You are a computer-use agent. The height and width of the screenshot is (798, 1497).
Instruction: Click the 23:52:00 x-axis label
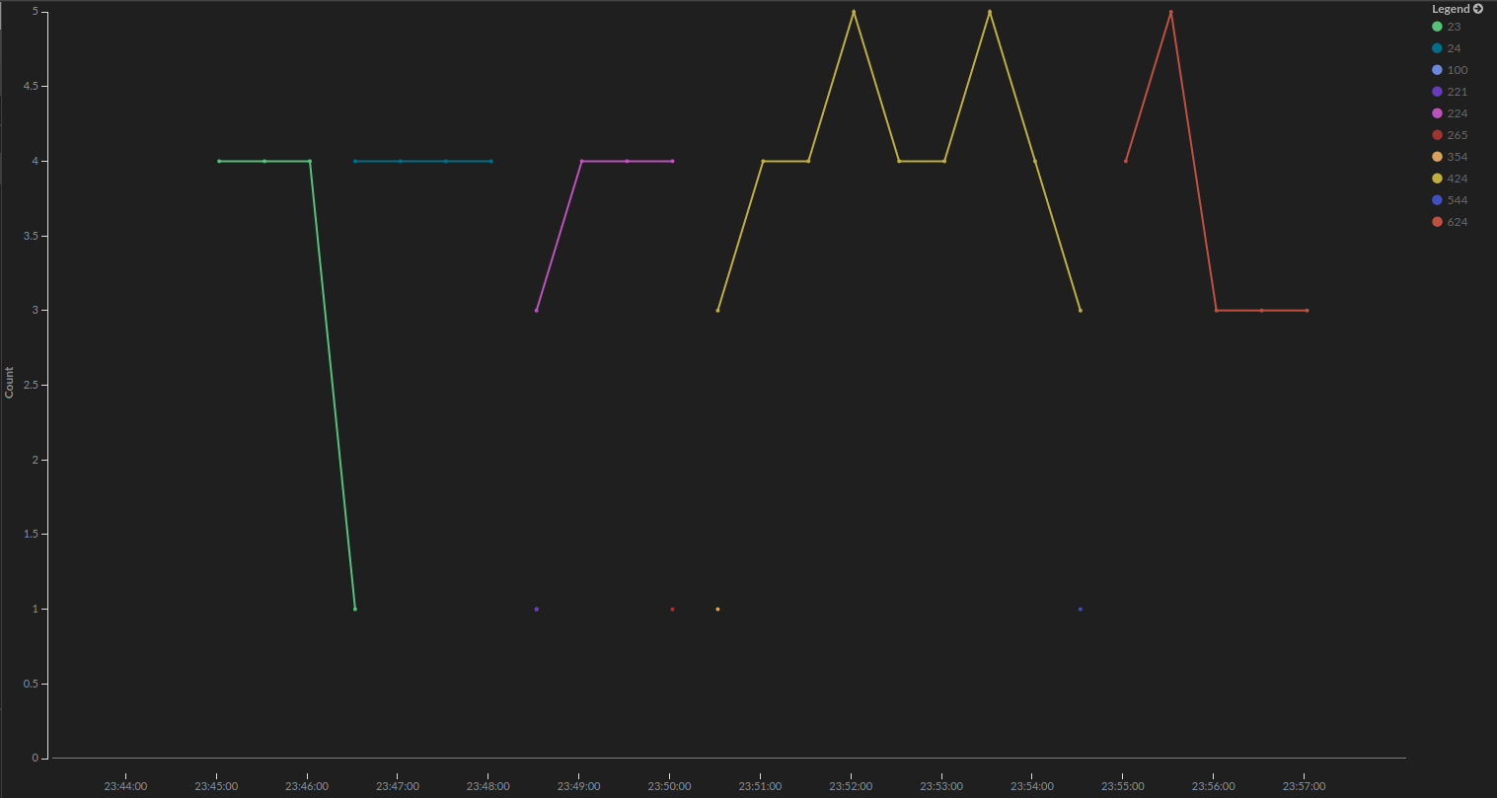click(851, 786)
